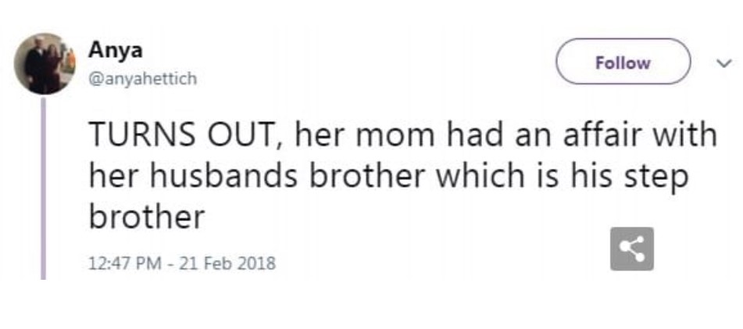Expand the chevron menu beside Follow
The image size is (743, 329).
click(723, 64)
